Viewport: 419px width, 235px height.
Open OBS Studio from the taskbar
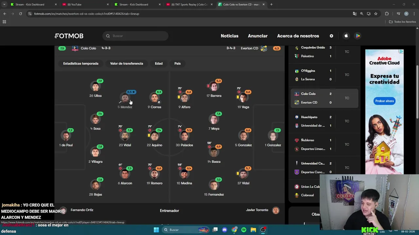(x=263, y=230)
